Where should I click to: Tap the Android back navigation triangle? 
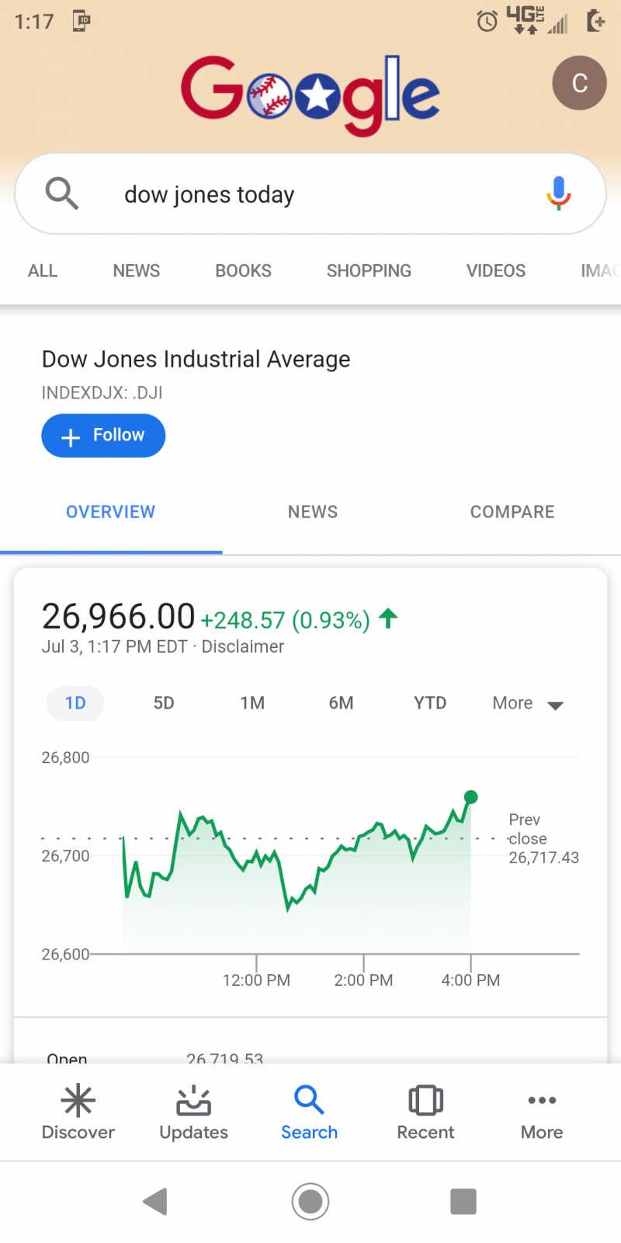(156, 1201)
